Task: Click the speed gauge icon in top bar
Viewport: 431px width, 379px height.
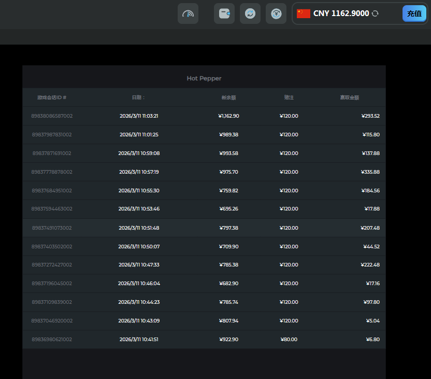Action: [188, 13]
